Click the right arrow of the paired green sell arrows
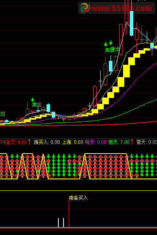Screen dimensions: 157x235 coord(111,43)
